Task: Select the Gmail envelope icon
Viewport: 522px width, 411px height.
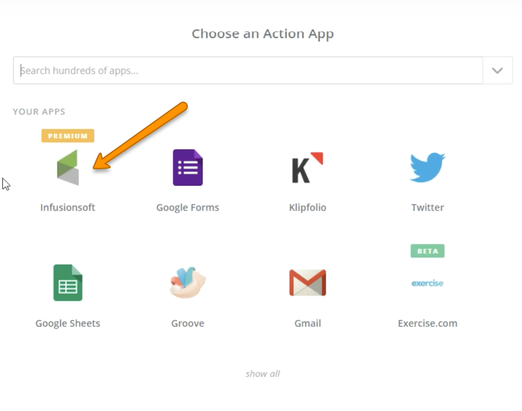Action: click(x=308, y=283)
